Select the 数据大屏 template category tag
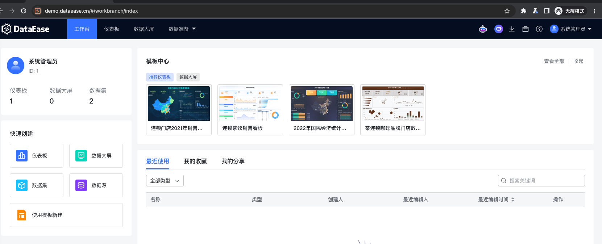 pyautogui.click(x=188, y=77)
